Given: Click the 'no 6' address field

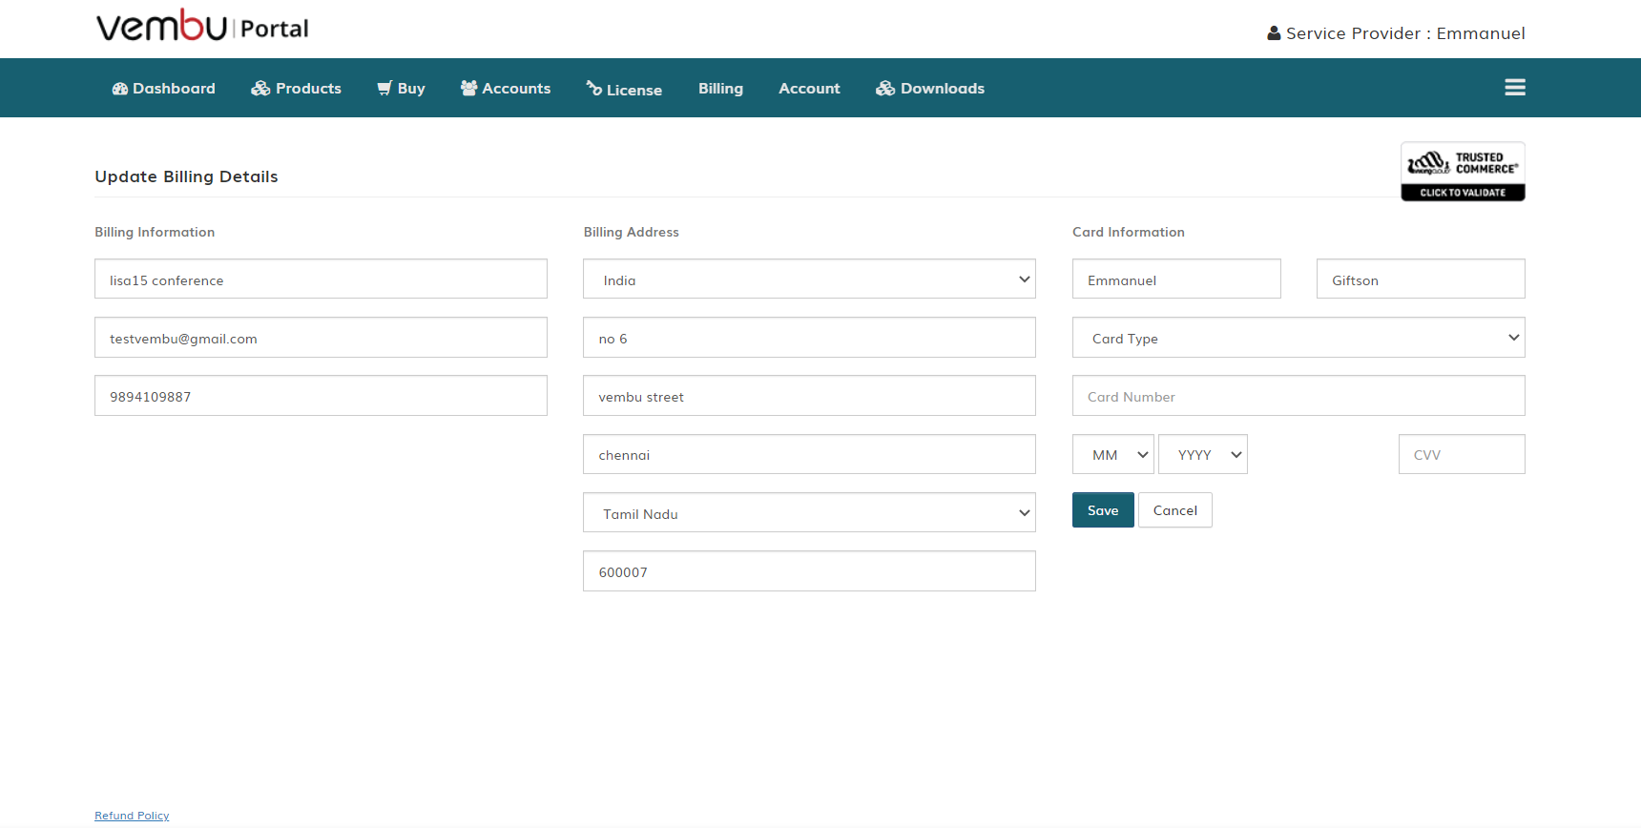Looking at the screenshot, I should (x=809, y=338).
